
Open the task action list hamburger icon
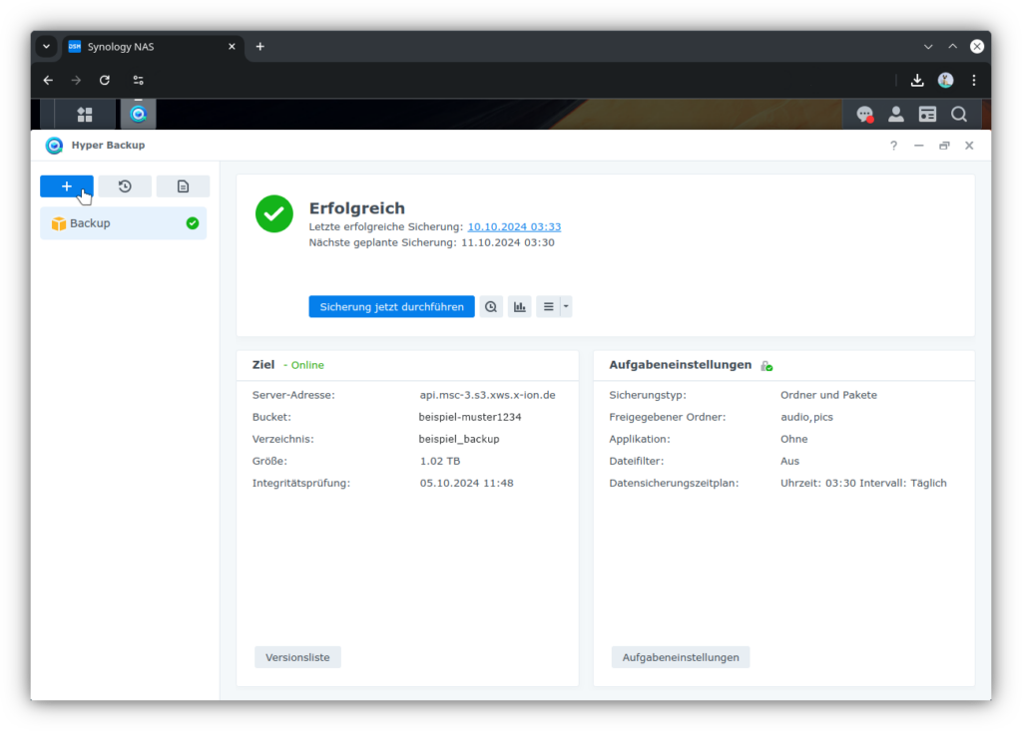point(549,306)
